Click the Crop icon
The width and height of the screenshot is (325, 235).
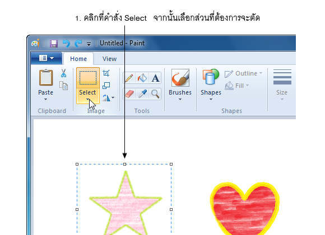(106, 73)
